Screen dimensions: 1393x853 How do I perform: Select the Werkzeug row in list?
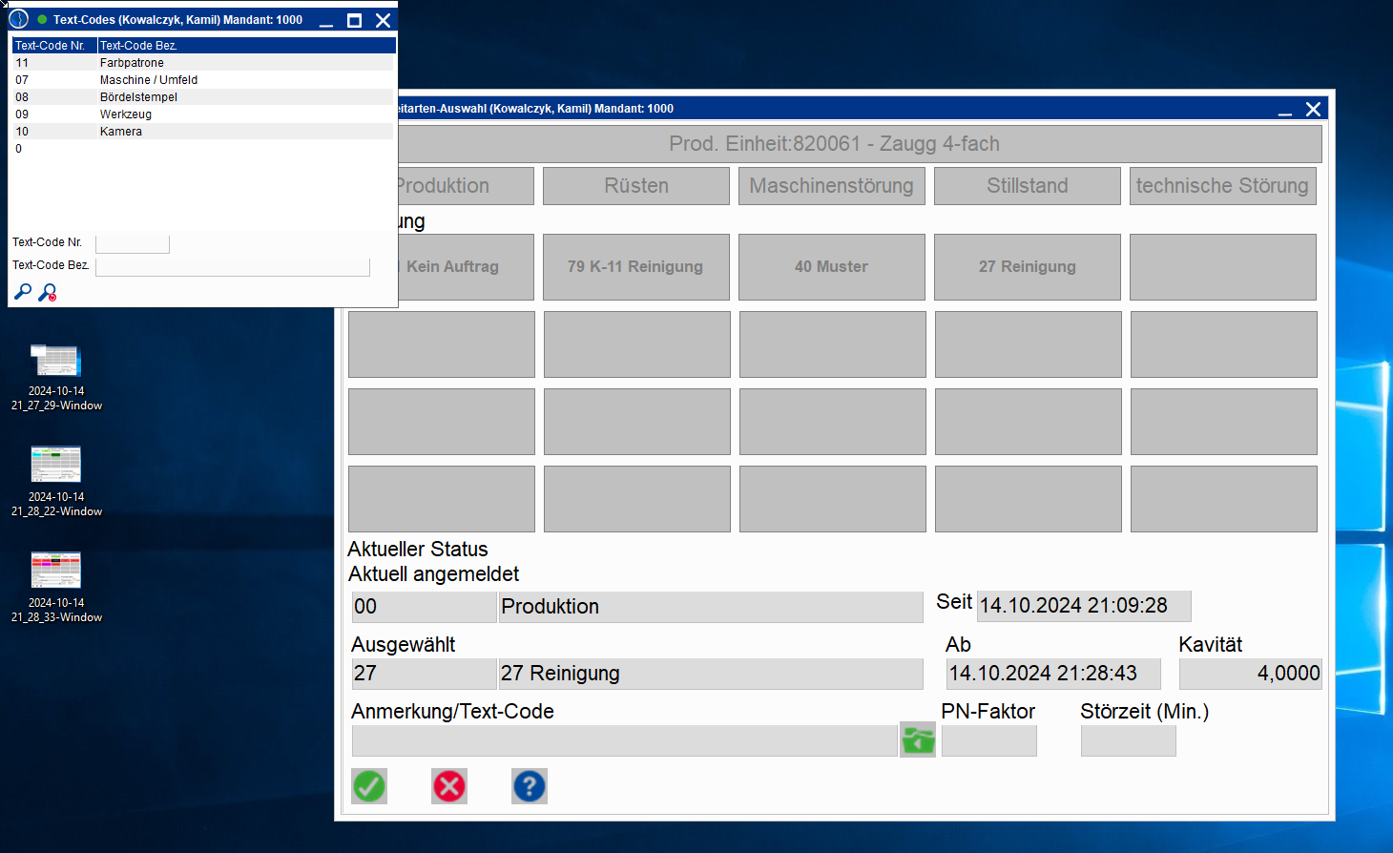point(126,114)
